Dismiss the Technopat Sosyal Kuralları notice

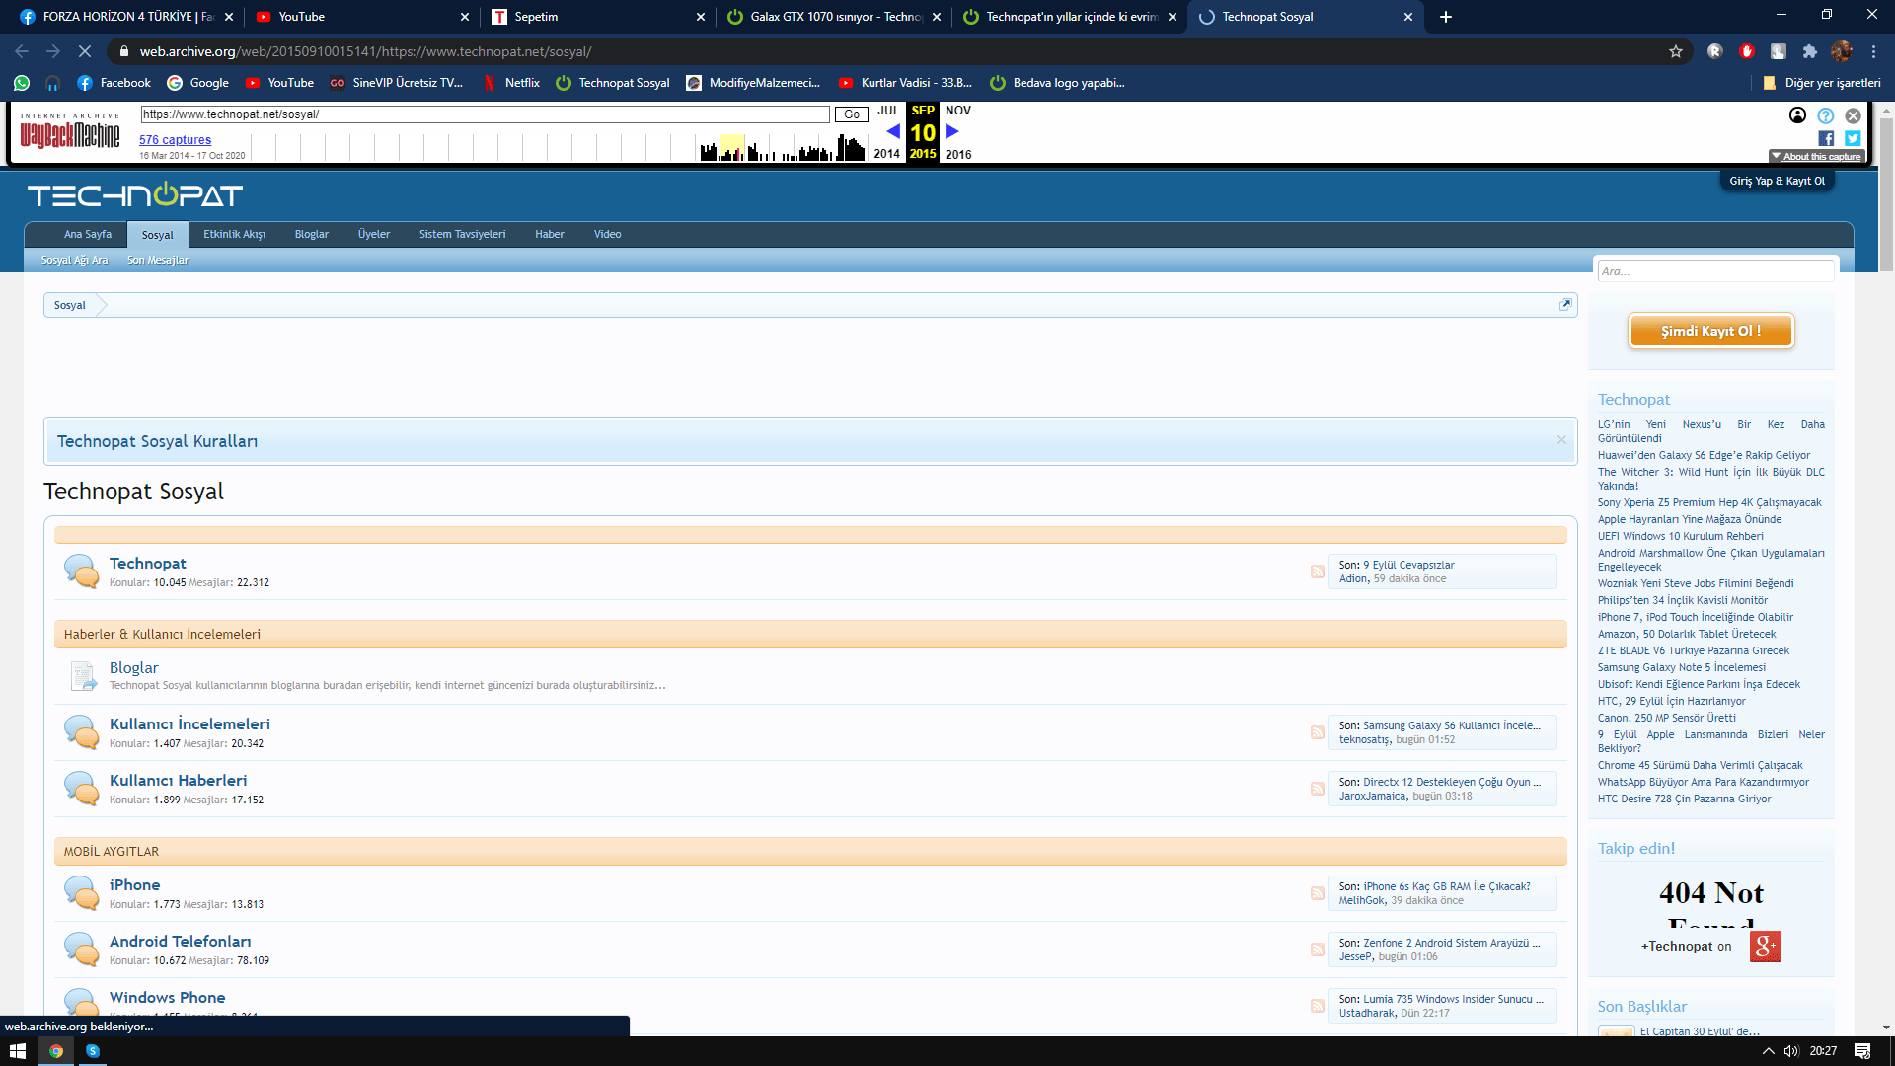pyautogui.click(x=1561, y=440)
